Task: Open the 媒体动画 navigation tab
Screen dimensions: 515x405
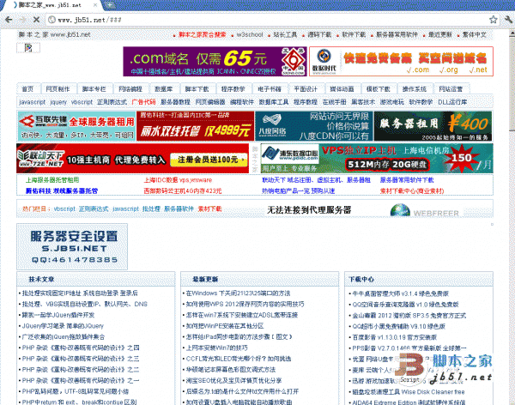Action: 342,89
